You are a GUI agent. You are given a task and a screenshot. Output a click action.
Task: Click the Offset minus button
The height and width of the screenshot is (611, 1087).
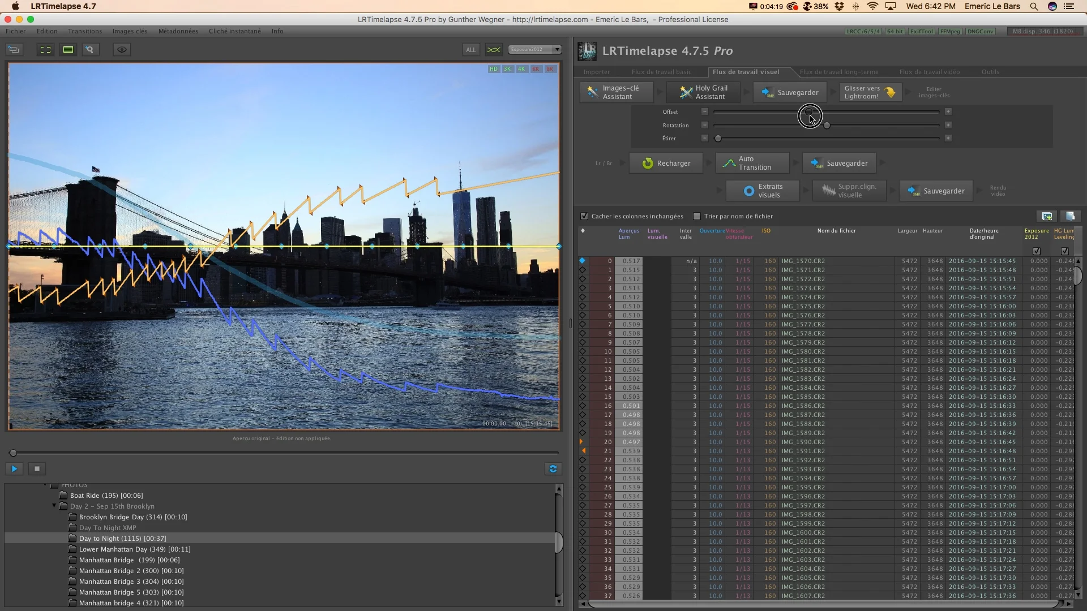coord(704,111)
